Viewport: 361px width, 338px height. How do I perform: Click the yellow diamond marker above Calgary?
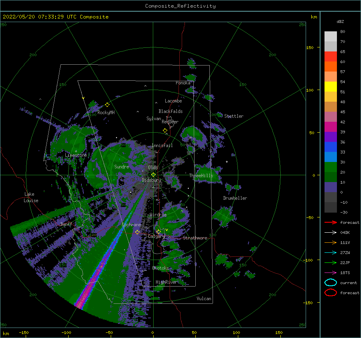pyautogui.click(x=158, y=231)
